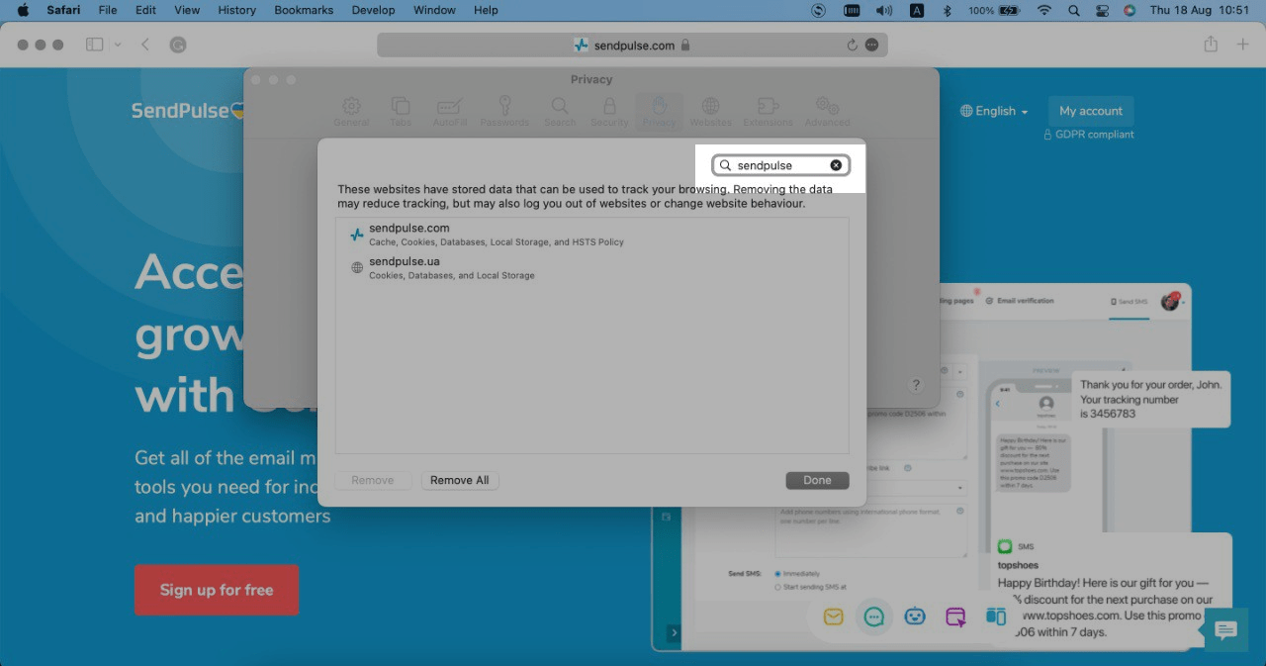The image size is (1266, 666).
Task: Select the rightmost blue two-panel channel icon
Action: 996,617
